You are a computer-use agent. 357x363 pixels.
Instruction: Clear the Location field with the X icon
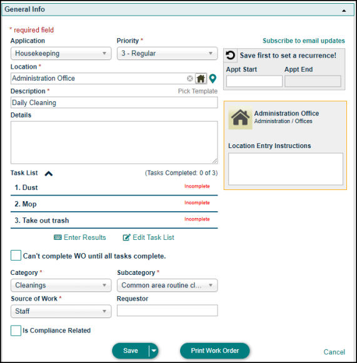pyautogui.click(x=189, y=79)
